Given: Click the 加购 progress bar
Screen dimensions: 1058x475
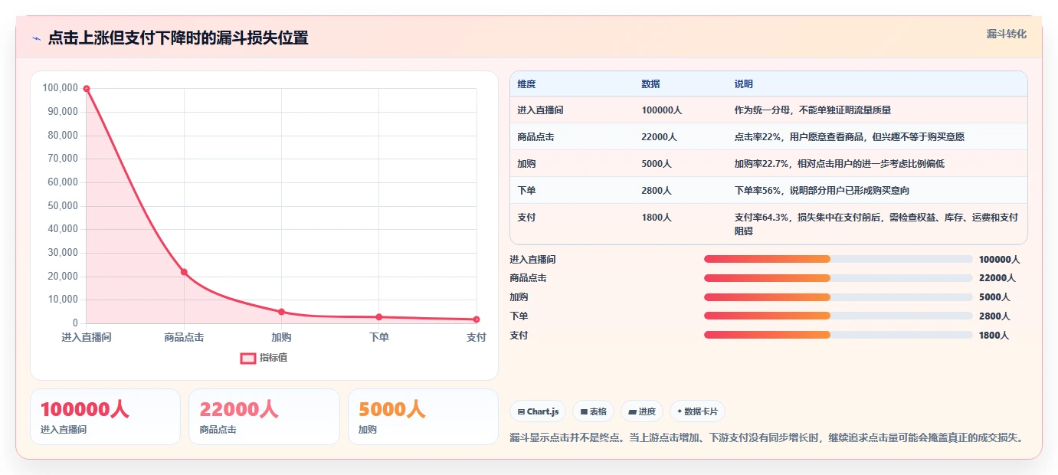Looking at the screenshot, I should pyautogui.click(x=838, y=297).
